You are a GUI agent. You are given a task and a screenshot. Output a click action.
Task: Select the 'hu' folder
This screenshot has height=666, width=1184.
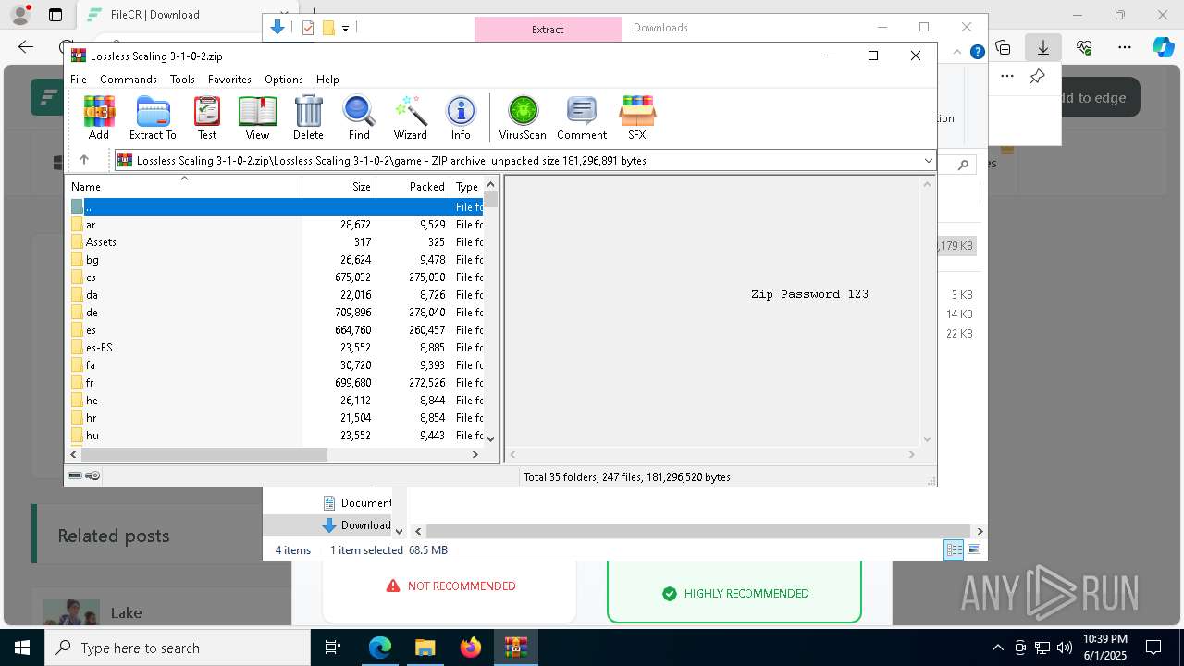[x=276, y=435]
